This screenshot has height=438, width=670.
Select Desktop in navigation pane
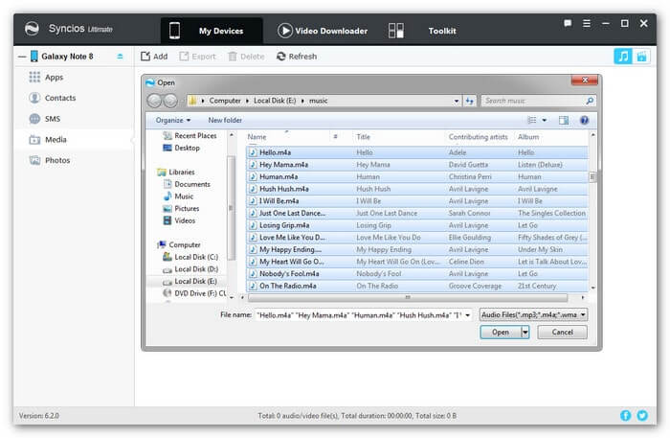coord(181,148)
